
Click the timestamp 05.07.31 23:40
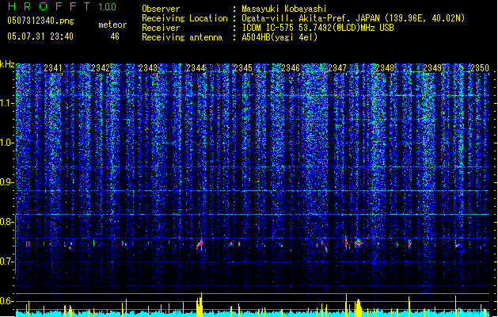[x=40, y=36]
